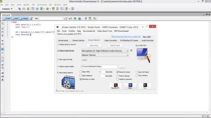Expand the Images icon dropdown arrow
This screenshot has width=211, height=118.
(x=44, y=9)
